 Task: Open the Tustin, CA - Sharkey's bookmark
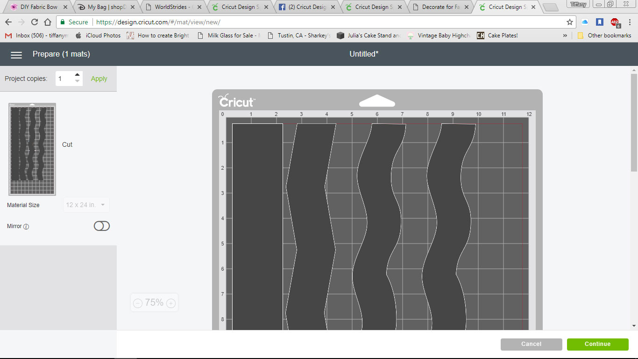299,36
